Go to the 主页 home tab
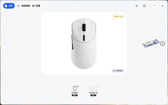Screen dimensions: 168x105 [x=9, y=6]
